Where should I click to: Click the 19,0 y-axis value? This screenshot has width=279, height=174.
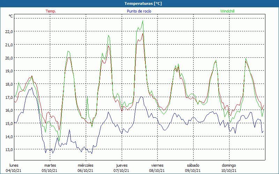pyautogui.click(x=9, y=71)
